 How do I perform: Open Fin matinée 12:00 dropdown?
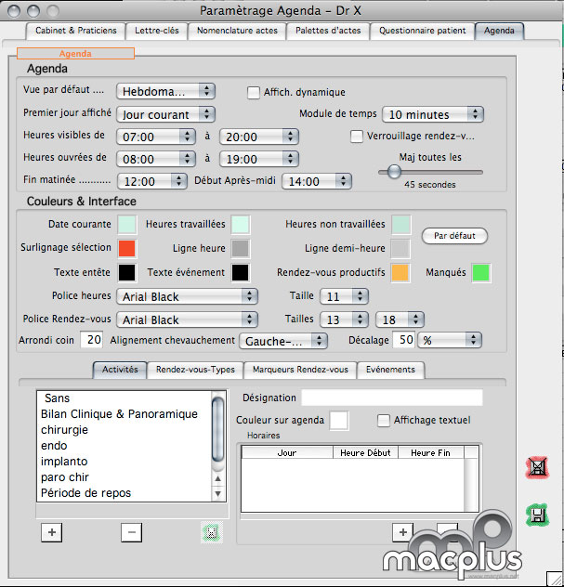(152, 181)
